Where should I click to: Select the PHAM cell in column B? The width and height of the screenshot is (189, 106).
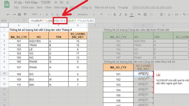pyautogui.click(x=39, y=62)
